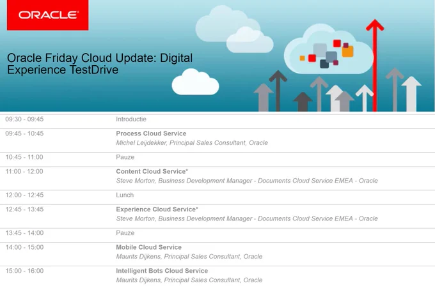The width and height of the screenshot is (435, 288).
Task: Select the headline 'Oracle Friday Cloud Update' title
Action: point(100,64)
